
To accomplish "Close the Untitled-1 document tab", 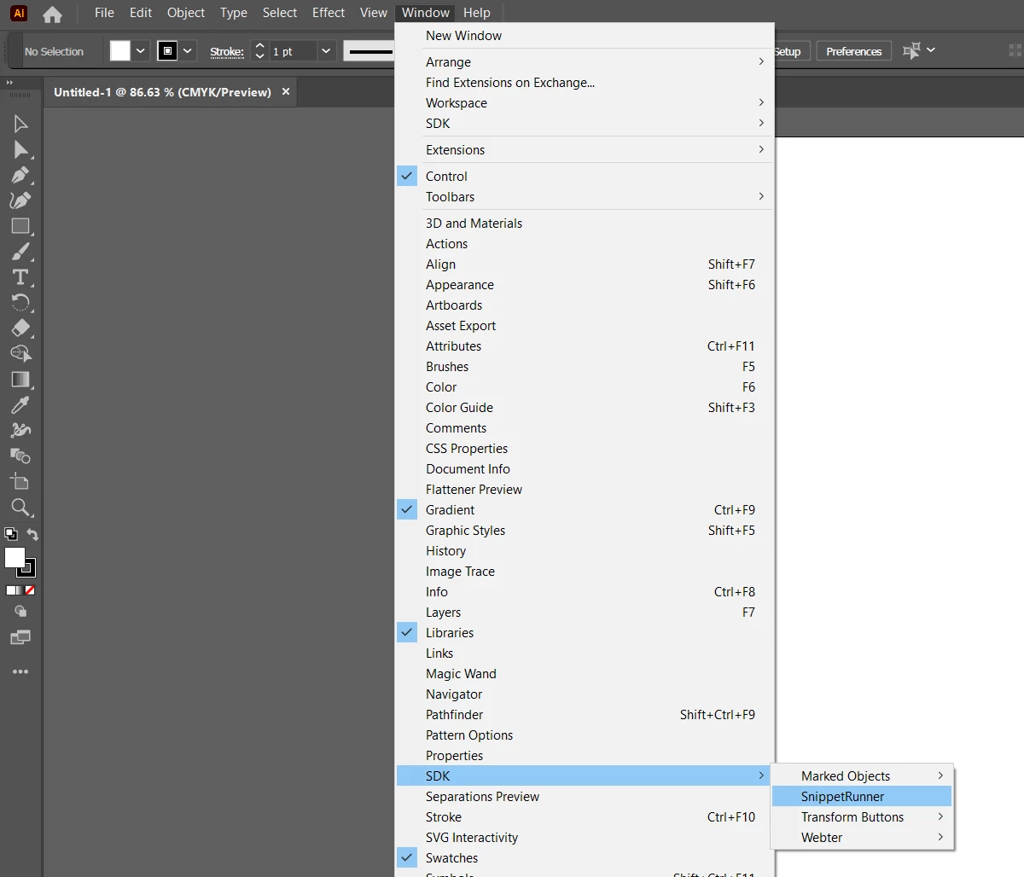I will pos(286,91).
